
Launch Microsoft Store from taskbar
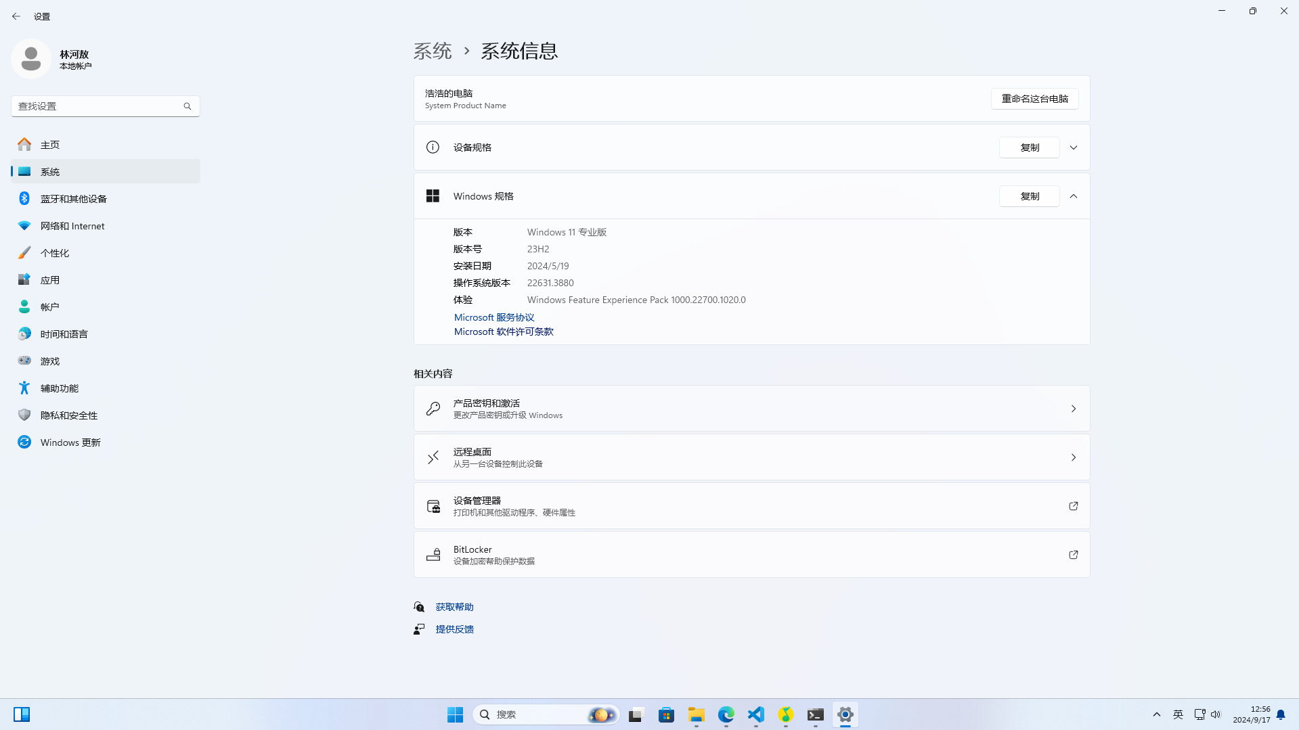667,714
